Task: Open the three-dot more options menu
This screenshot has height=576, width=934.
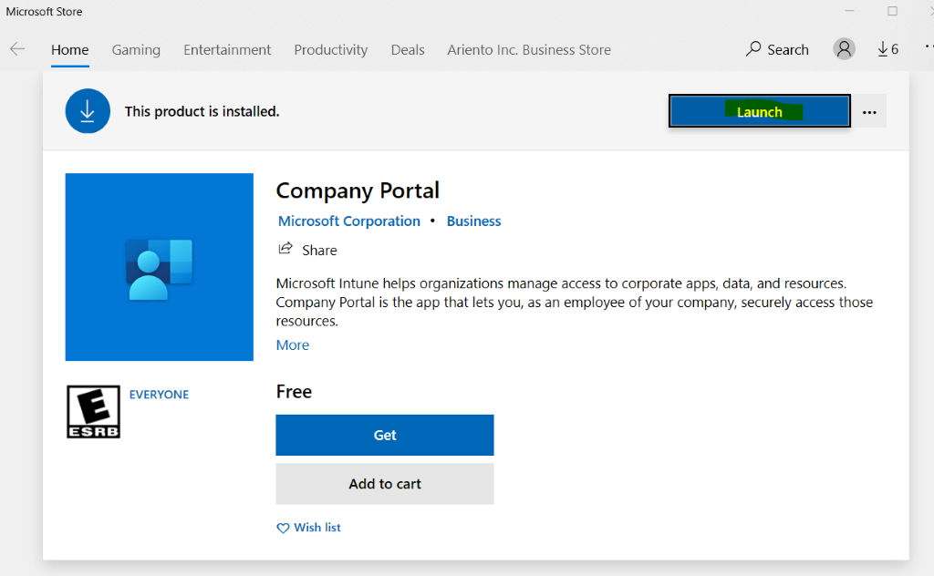Action: pos(869,112)
